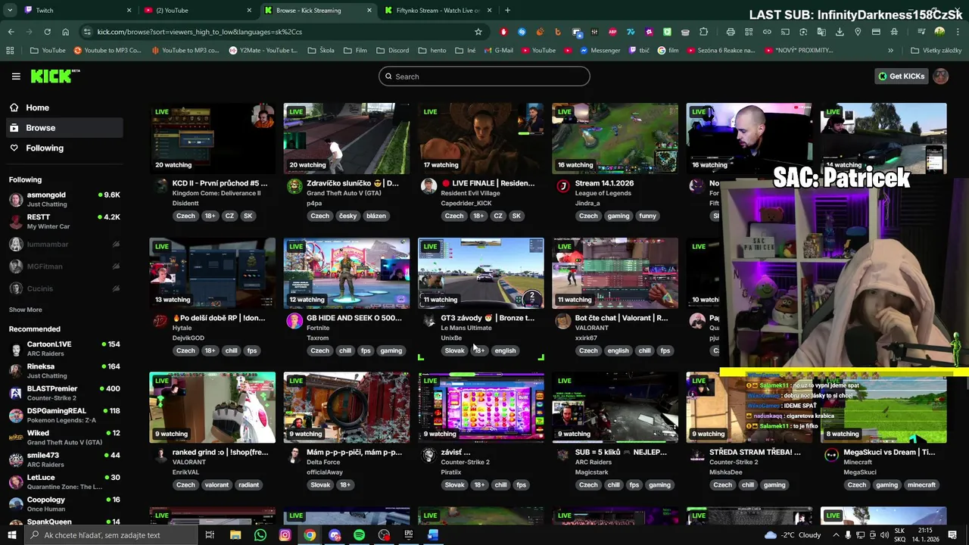Open the Kick profile avatar menu
Viewport: 969px width, 545px height.
coord(940,76)
